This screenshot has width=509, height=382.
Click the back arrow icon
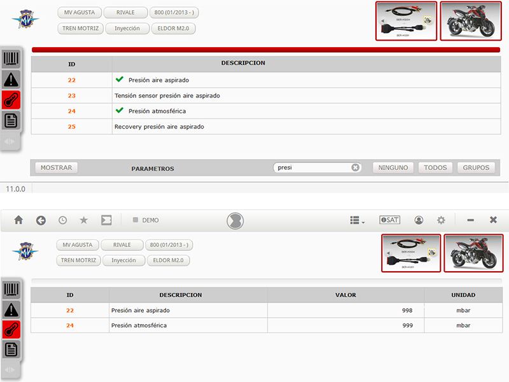click(41, 220)
